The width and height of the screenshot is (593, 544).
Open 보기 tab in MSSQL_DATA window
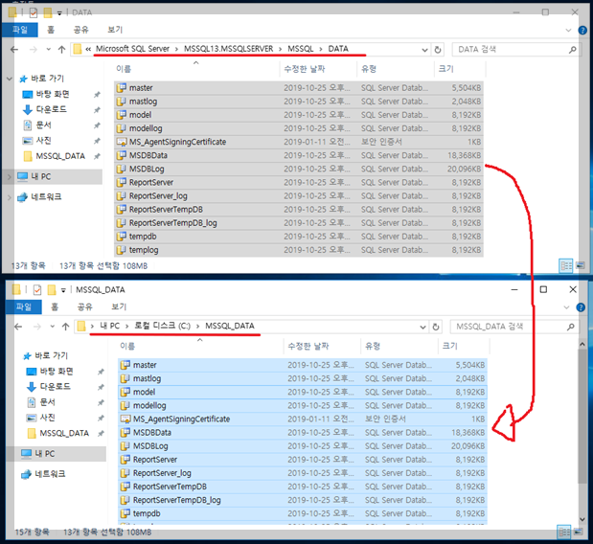coord(119,307)
